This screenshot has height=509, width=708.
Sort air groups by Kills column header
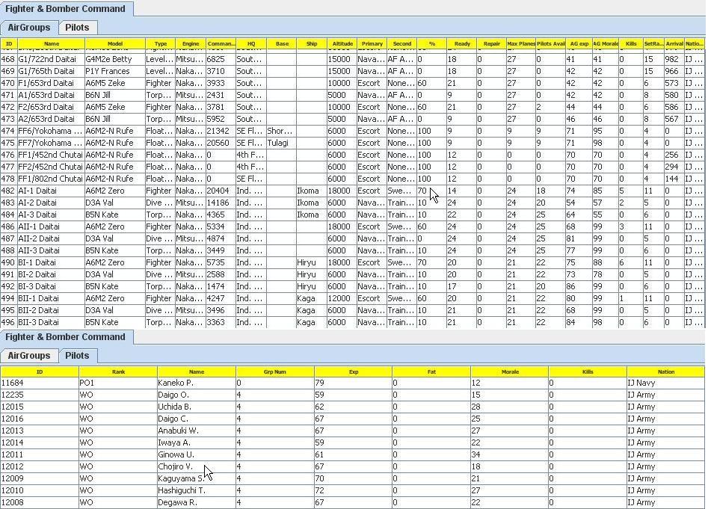click(631, 44)
